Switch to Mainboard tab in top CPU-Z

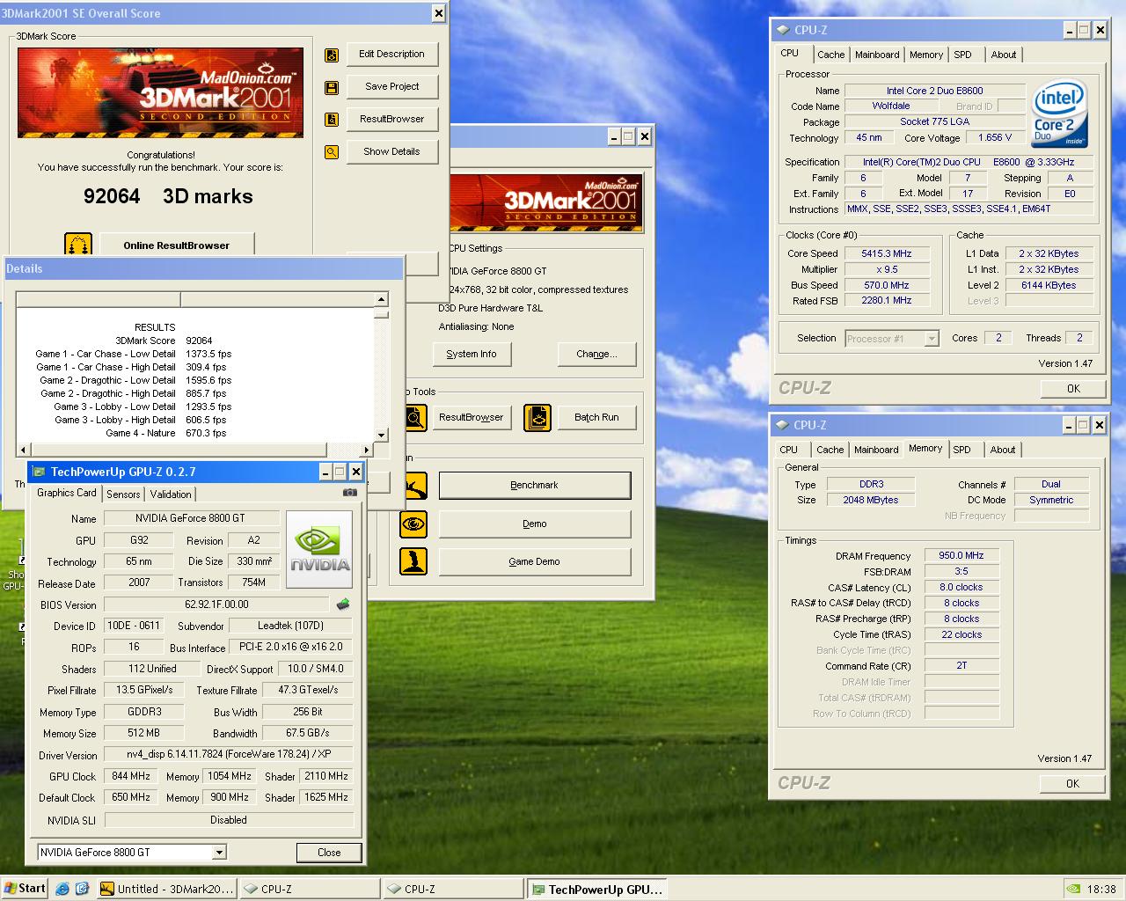(x=877, y=55)
